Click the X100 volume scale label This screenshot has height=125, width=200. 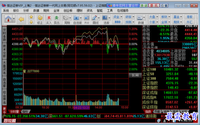[19, 104]
